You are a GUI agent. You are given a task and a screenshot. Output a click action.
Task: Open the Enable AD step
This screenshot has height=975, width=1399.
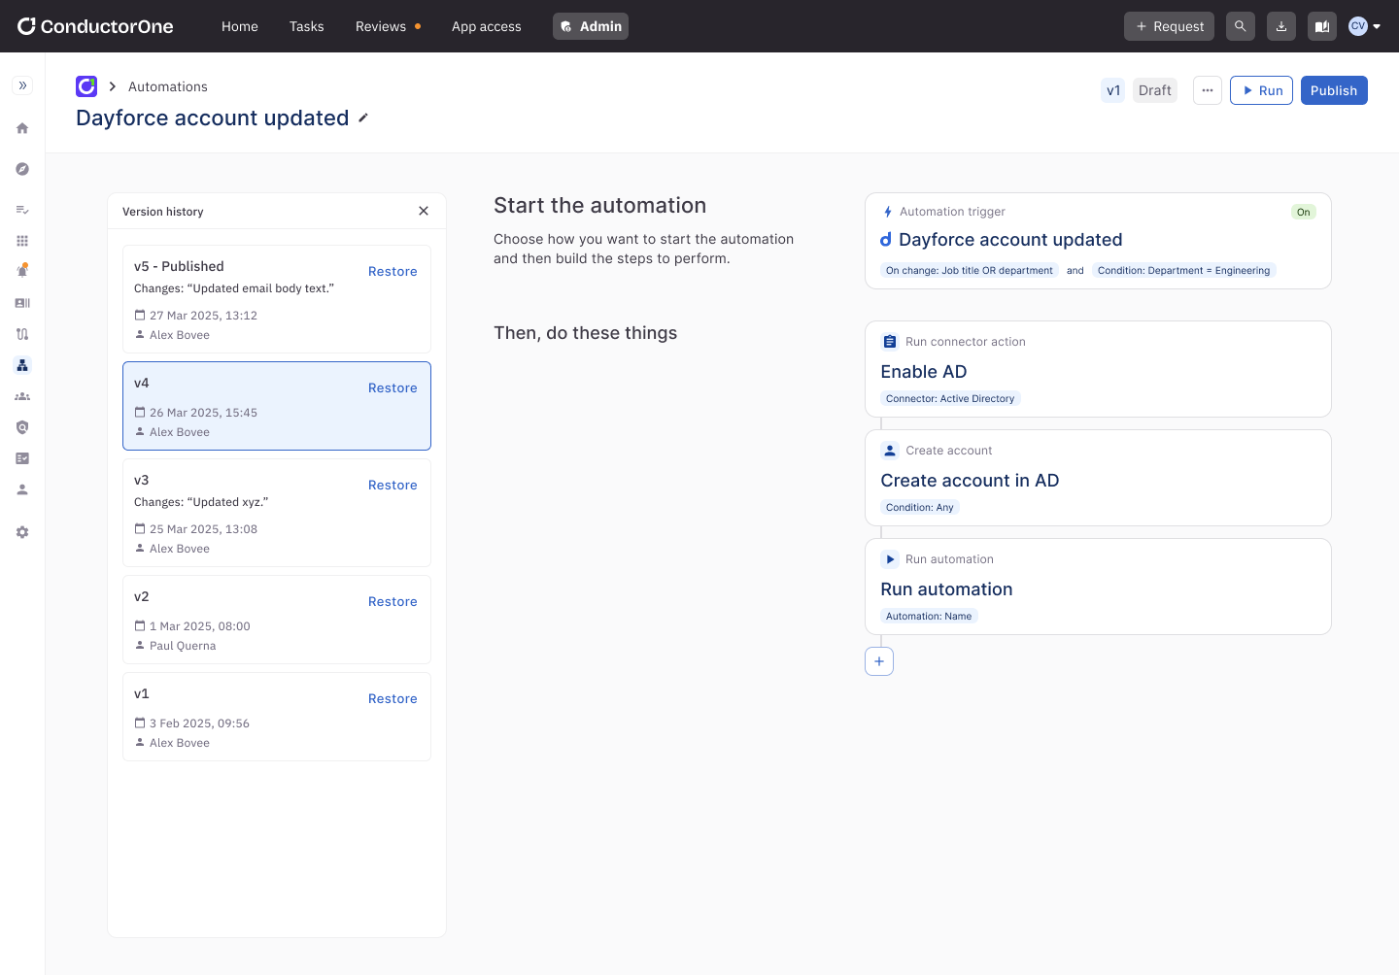point(1098,369)
